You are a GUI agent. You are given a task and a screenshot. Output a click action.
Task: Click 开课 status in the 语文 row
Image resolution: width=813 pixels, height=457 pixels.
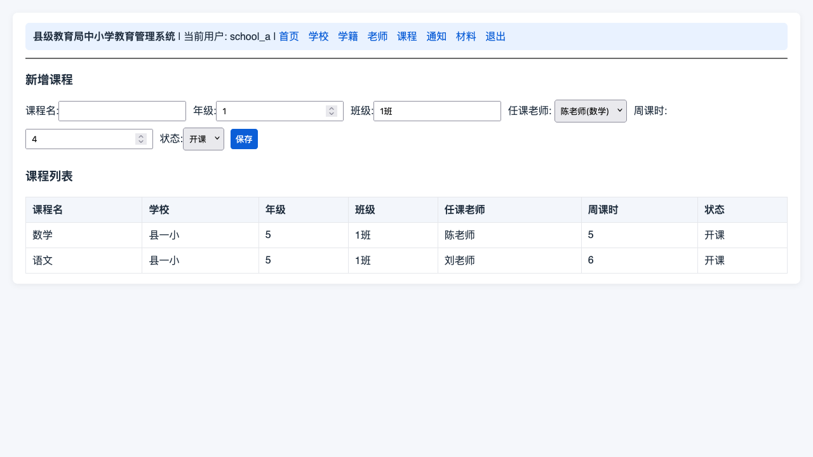pyautogui.click(x=742, y=261)
